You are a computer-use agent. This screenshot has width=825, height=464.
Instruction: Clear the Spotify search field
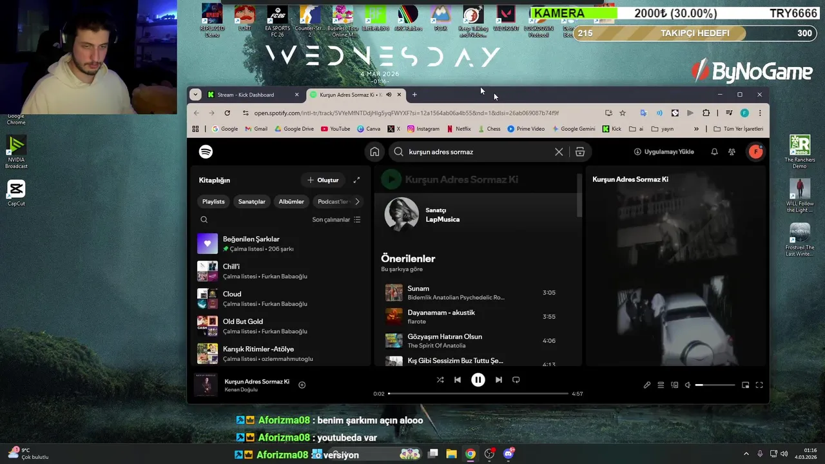click(559, 152)
